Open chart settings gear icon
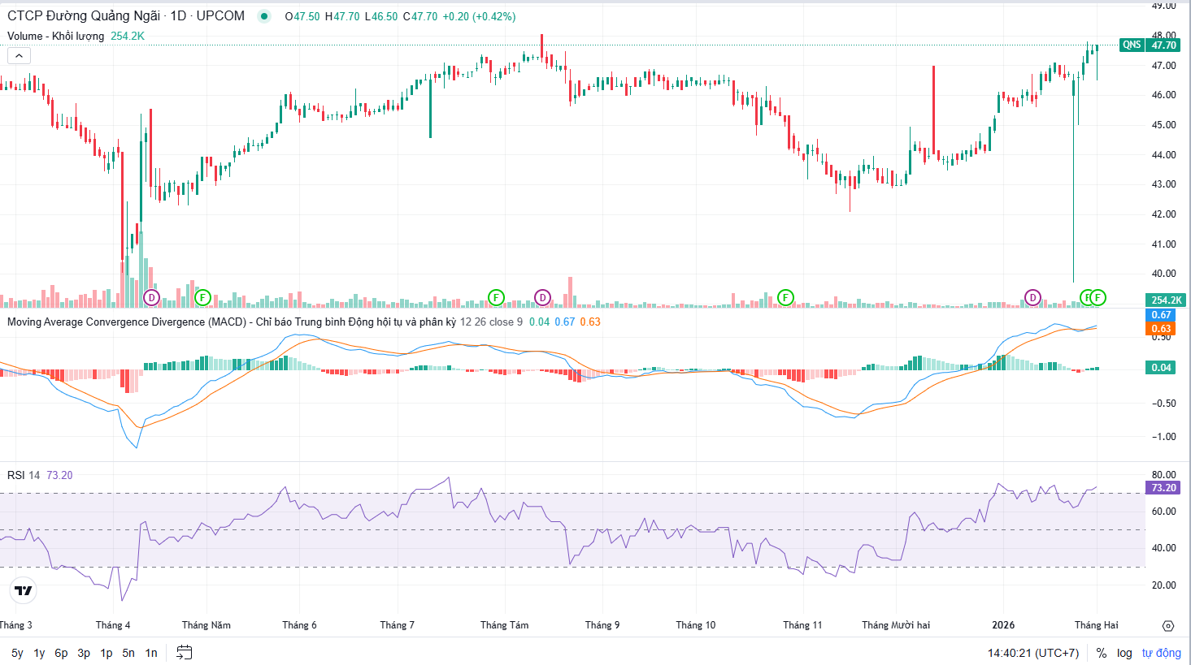This screenshot has height=665, width=1191. 1168,626
